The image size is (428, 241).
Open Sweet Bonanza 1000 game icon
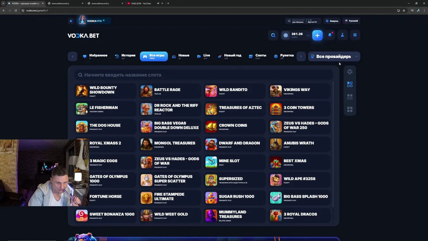click(x=82, y=216)
